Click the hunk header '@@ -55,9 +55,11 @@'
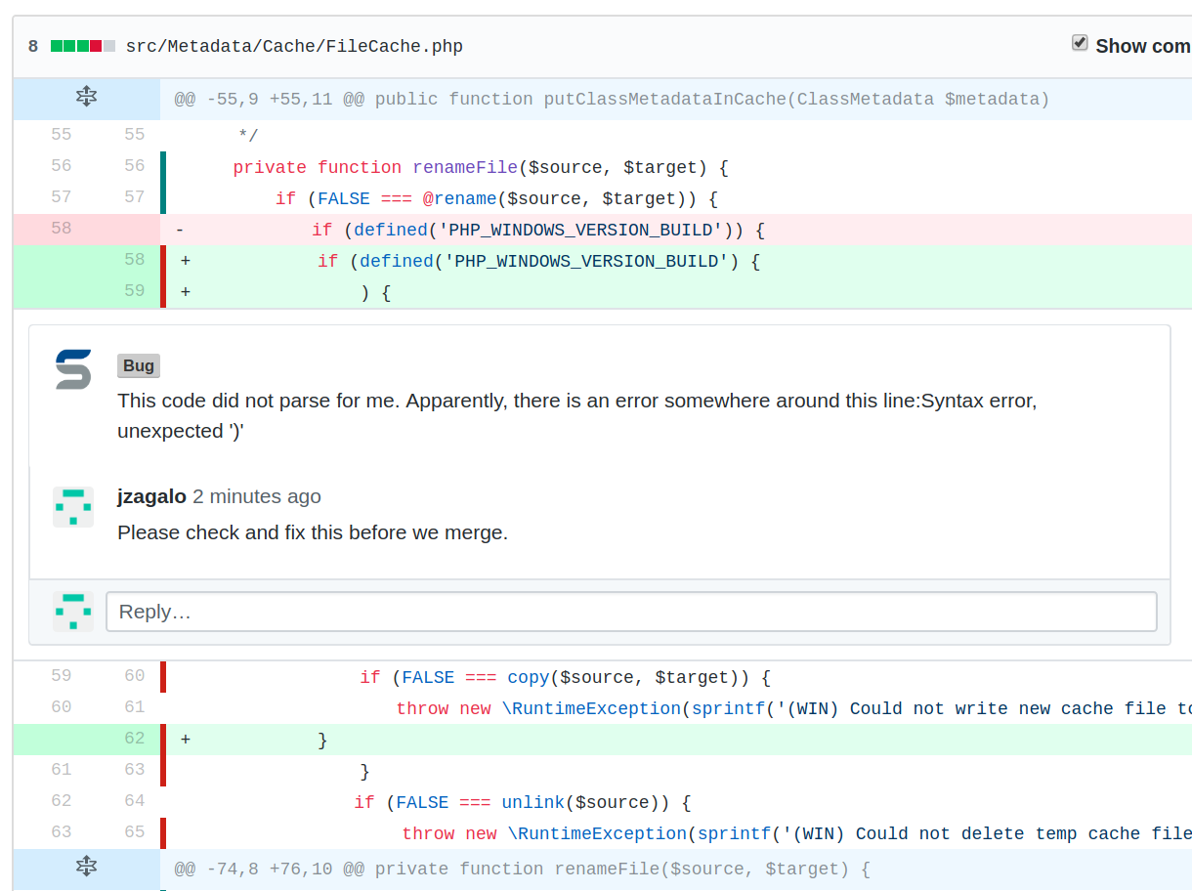The image size is (1192, 891). [612, 99]
